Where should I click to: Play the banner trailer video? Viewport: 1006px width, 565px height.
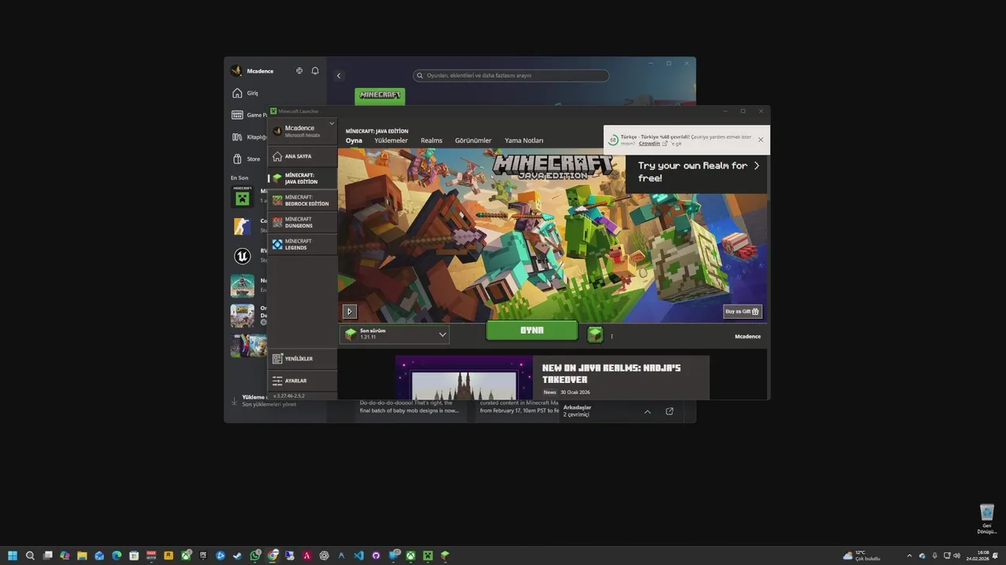pyautogui.click(x=350, y=312)
